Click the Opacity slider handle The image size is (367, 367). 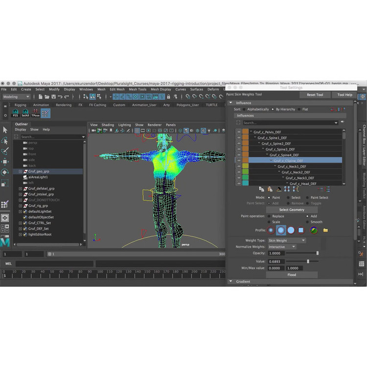coord(318,253)
